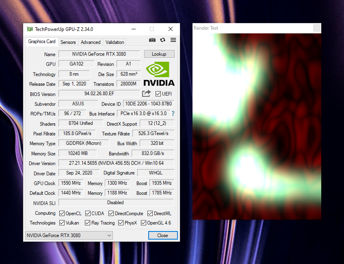Click the default Boost value 1785 MHz
Screen dimensions: 344x264
tap(162, 193)
